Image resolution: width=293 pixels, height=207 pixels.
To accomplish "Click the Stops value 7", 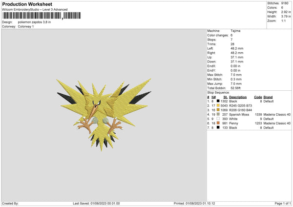I will (x=231, y=40).
